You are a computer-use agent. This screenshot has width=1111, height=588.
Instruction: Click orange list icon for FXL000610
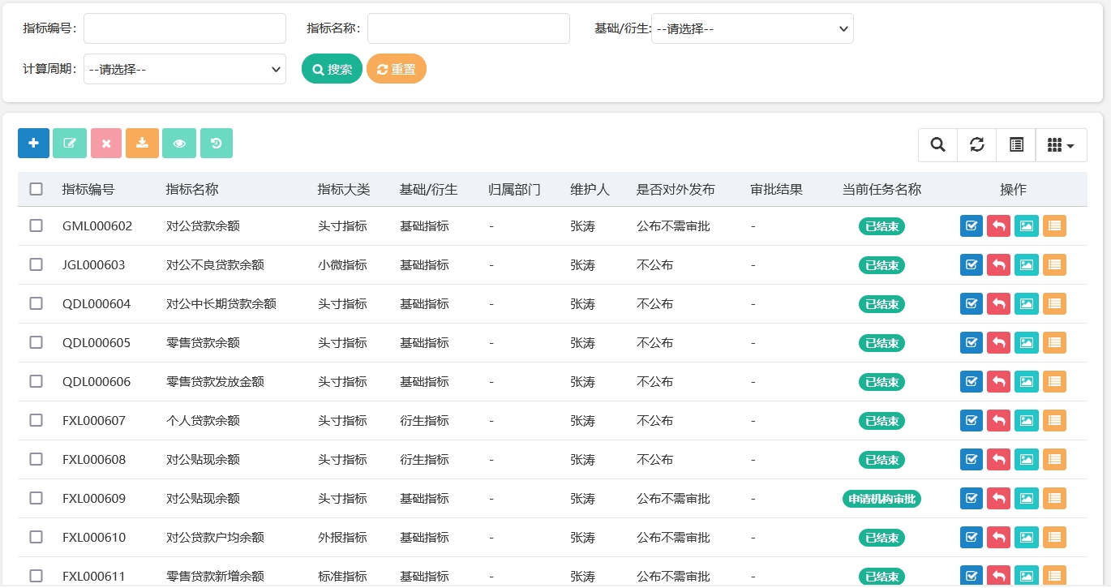1054,538
